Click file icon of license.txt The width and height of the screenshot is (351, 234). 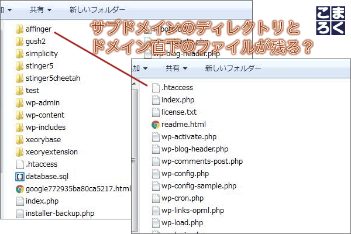(x=156, y=112)
